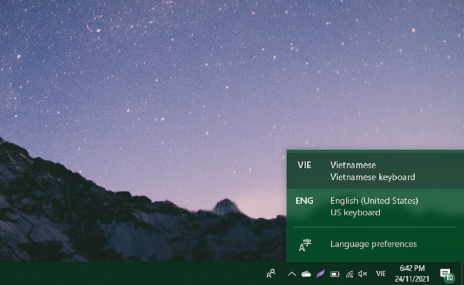Open the clock showing 6:42 PM
This screenshot has width=464, height=285.
coord(412,273)
